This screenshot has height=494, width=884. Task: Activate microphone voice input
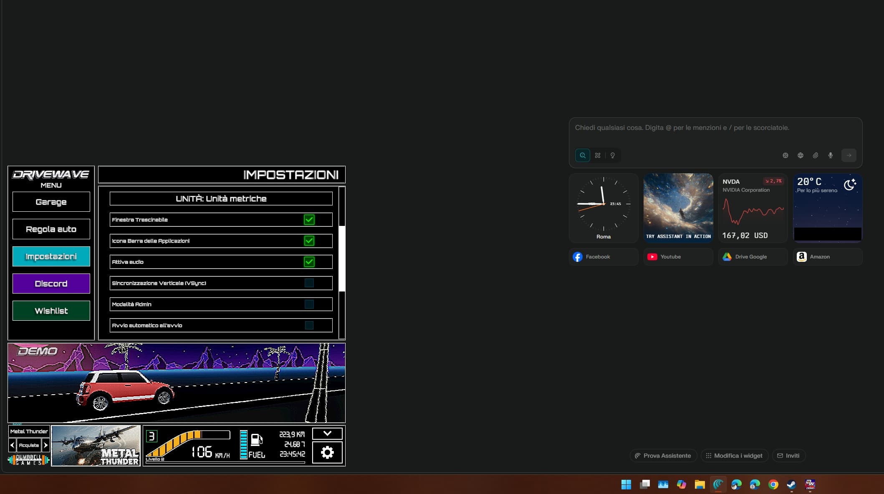click(831, 155)
